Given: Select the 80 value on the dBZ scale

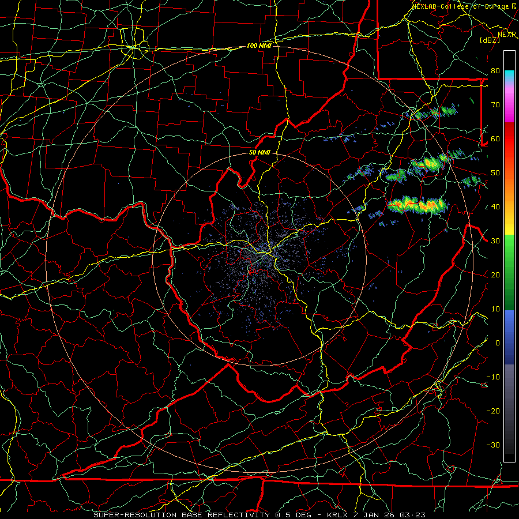Looking at the screenshot, I should (x=495, y=71).
